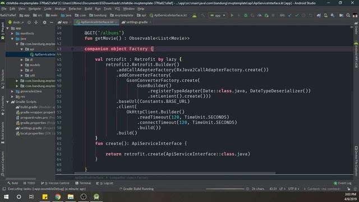The image size is (359, 202).
Task: Toggle the read-only lock icon in status bar
Action: (348, 189)
